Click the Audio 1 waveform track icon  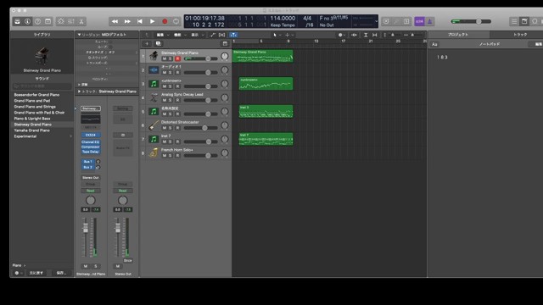154,69
